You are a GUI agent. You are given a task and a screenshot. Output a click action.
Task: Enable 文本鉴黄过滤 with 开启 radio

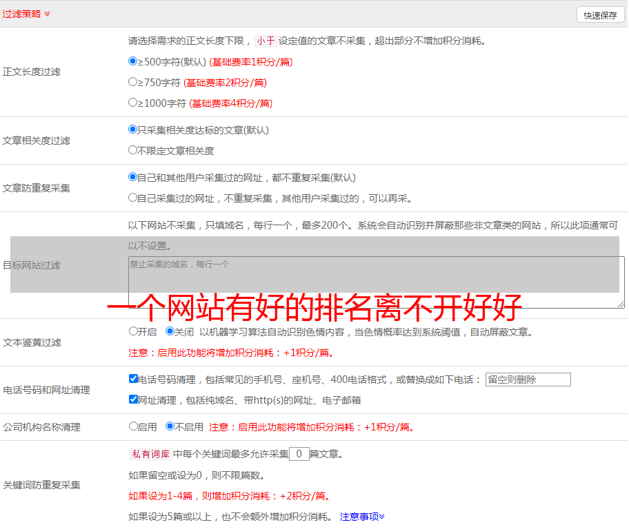click(134, 331)
